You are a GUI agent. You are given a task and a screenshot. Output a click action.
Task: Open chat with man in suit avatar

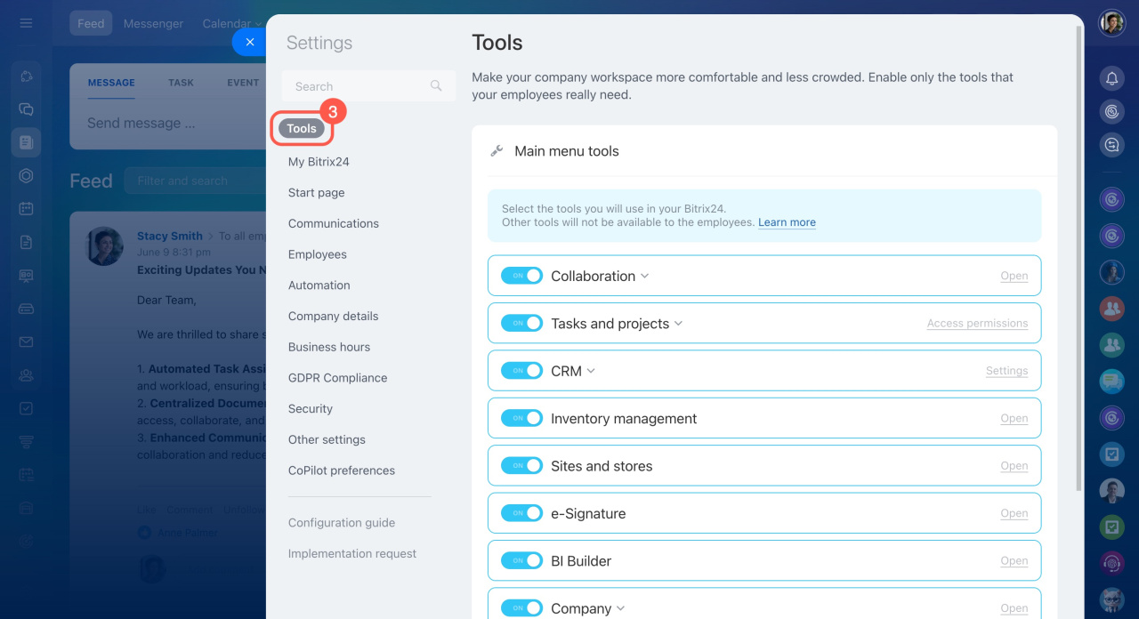pyautogui.click(x=1111, y=491)
